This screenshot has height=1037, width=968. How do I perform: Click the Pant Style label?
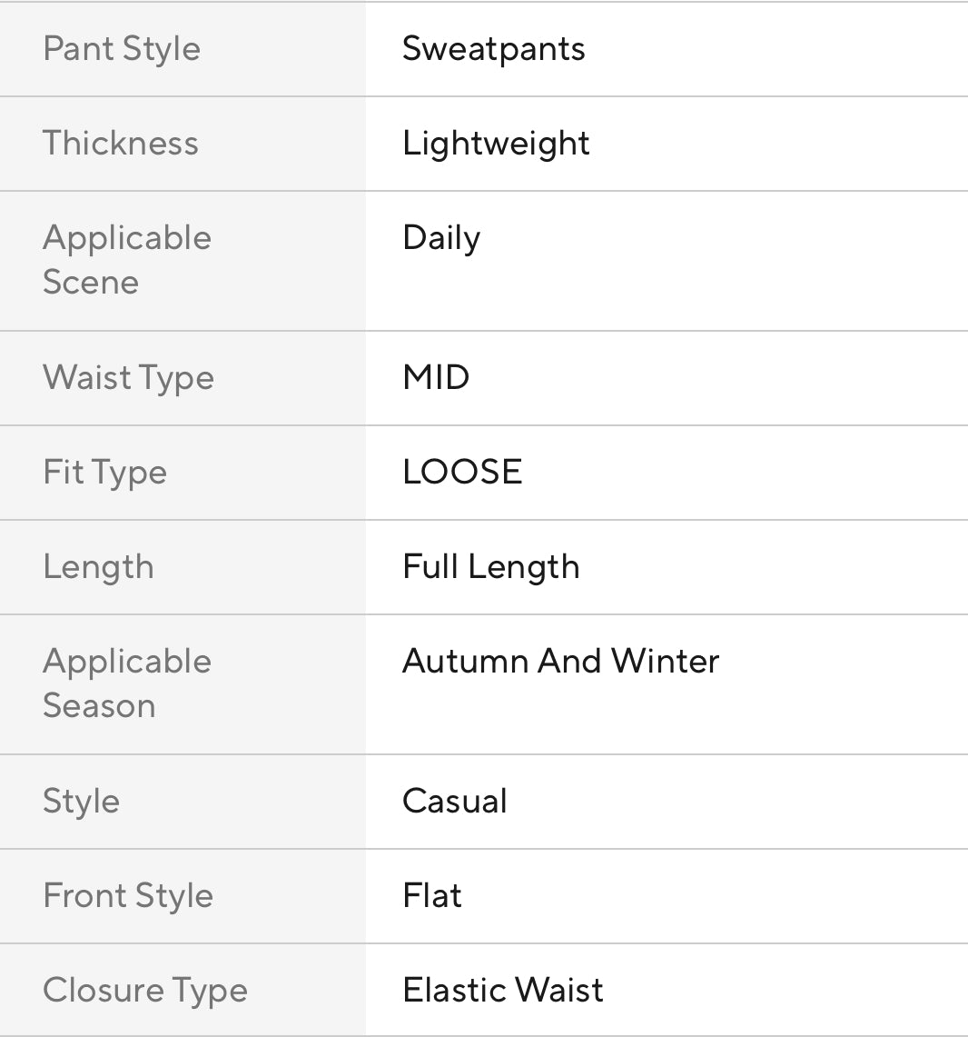(x=122, y=49)
